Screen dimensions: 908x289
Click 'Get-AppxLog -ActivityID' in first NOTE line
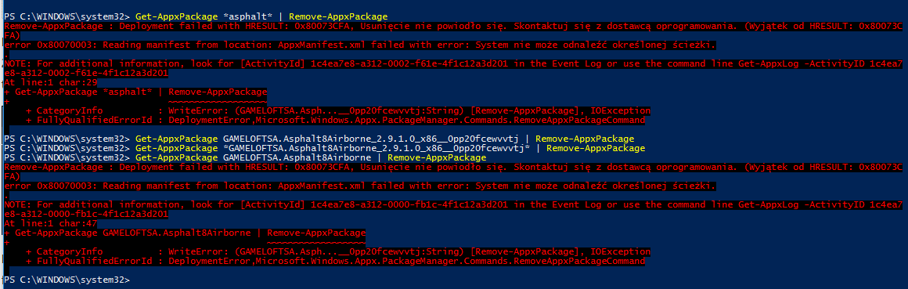coord(804,63)
